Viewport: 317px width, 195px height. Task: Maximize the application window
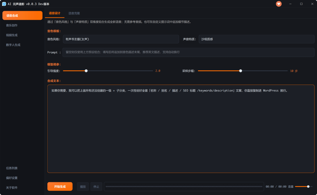[301, 4]
